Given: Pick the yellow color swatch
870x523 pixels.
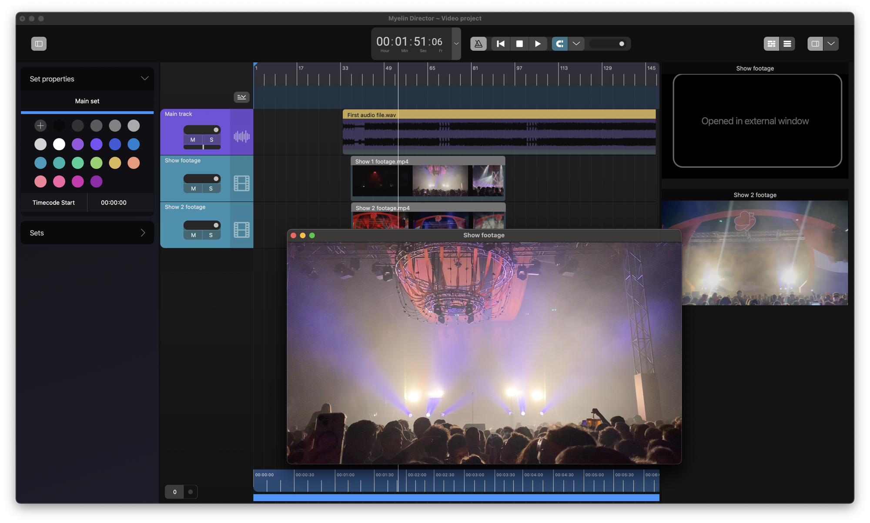Looking at the screenshot, I should 115,163.
